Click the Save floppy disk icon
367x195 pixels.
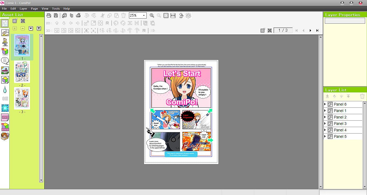(56, 16)
